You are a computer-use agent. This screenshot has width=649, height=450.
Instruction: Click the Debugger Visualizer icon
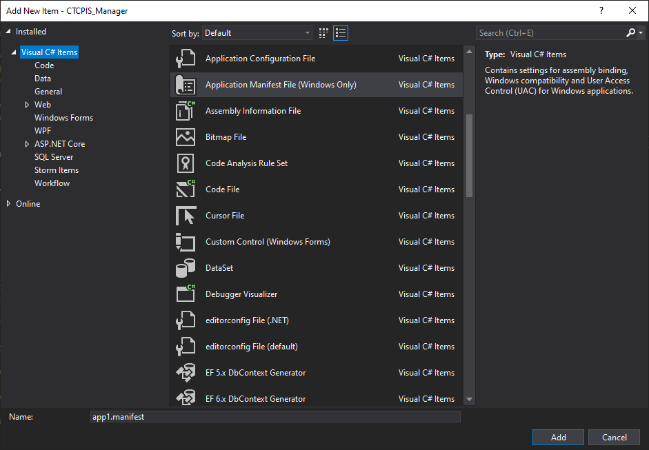click(x=186, y=294)
